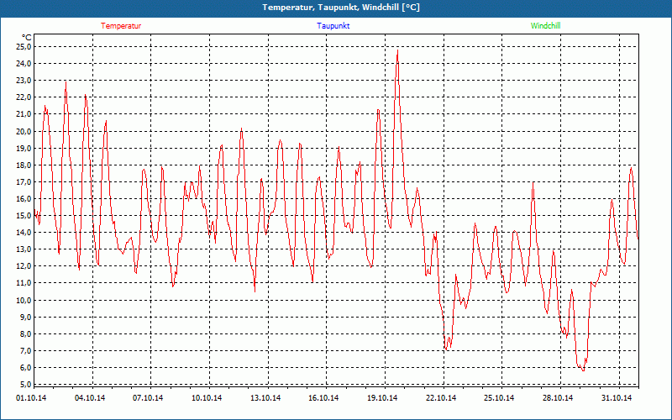672x420 pixels.
Task: Click the 12,0 y-axis label
Action: coord(24,266)
